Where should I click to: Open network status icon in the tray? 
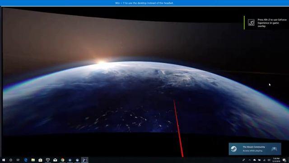264,160
